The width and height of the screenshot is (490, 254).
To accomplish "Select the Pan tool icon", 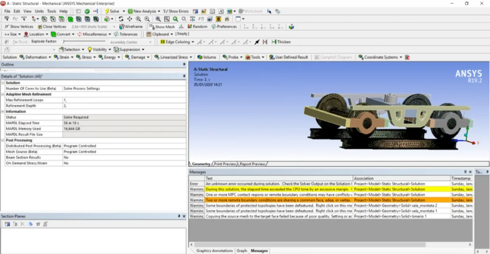I will tap(130, 19).
